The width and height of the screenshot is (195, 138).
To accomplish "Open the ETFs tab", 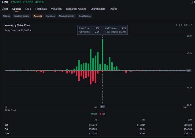I will (28, 9).
